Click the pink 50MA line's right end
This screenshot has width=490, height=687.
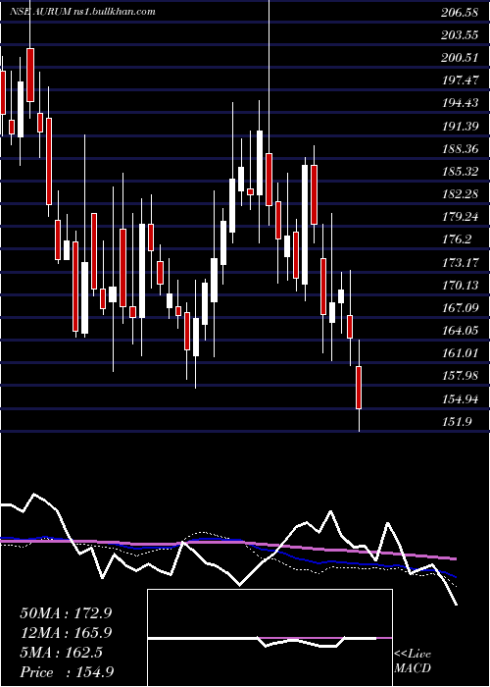pos(456,558)
